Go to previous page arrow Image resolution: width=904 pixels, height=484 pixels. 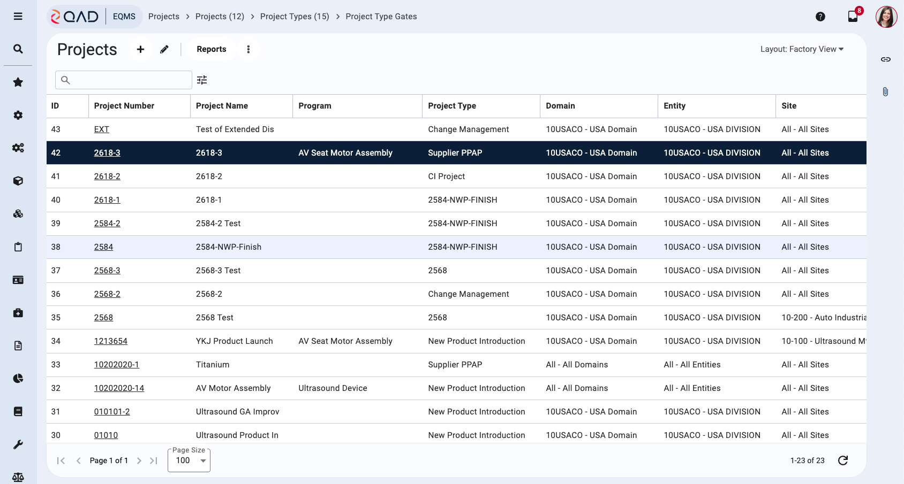coord(79,460)
